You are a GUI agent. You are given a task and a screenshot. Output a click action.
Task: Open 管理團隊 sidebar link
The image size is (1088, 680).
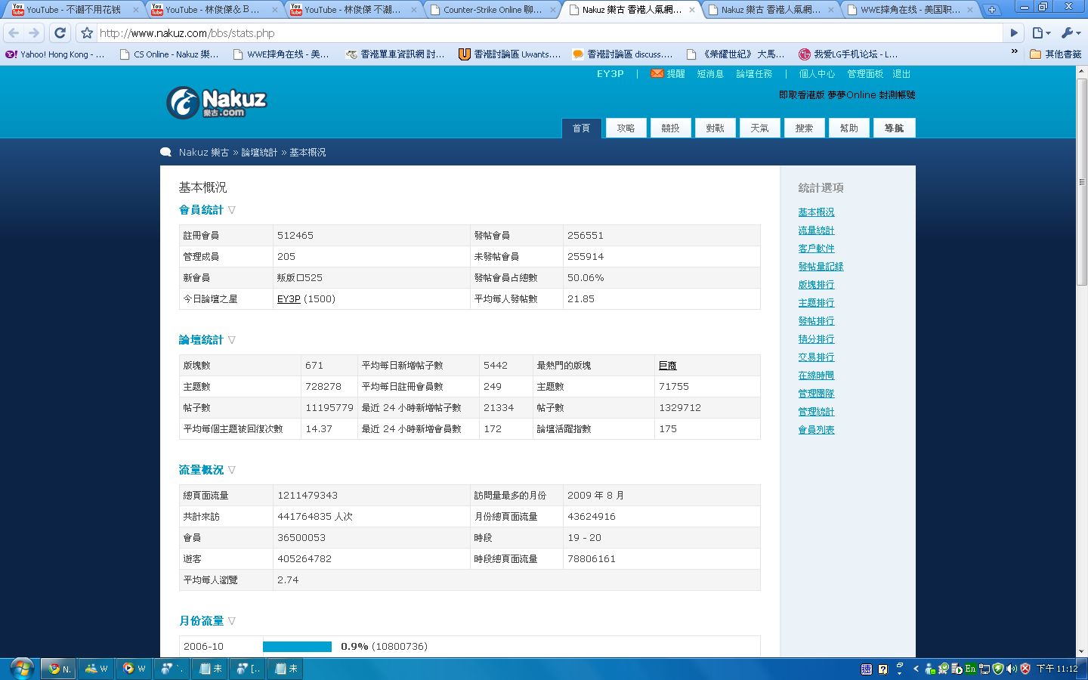point(816,394)
